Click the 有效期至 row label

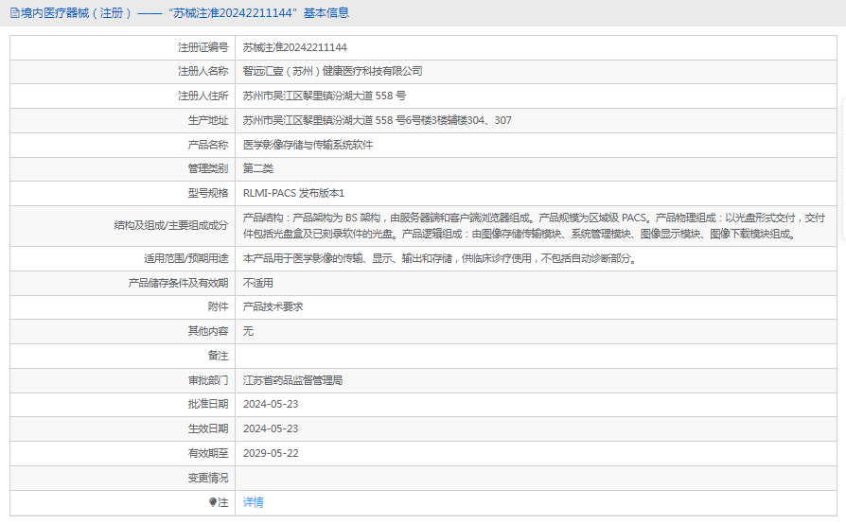coord(208,453)
